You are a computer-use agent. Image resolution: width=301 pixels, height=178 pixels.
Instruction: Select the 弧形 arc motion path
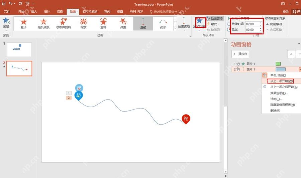[163, 24]
